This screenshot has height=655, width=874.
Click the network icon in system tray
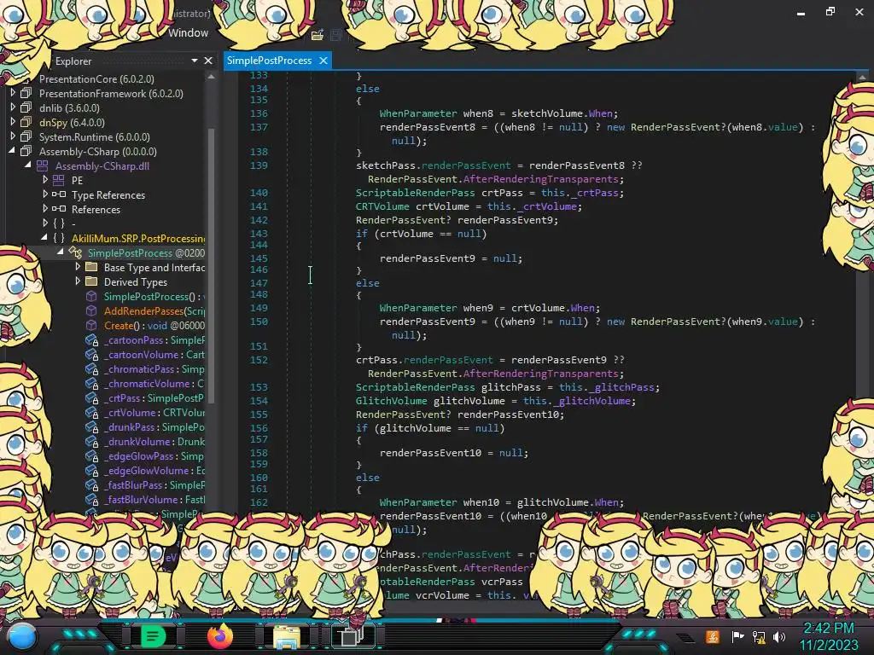759,636
